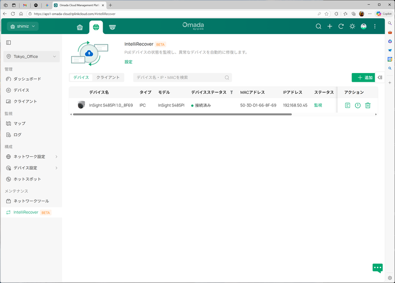Open ネットワークツール in the sidebar
Screen dimensions: 395x283
[31, 201]
